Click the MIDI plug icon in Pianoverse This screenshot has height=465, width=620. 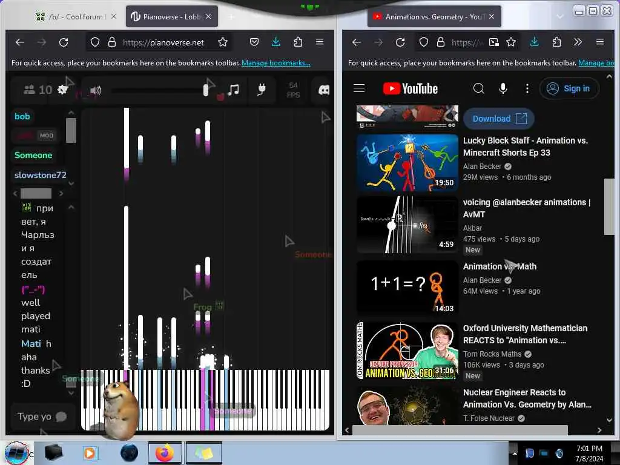coord(262,90)
